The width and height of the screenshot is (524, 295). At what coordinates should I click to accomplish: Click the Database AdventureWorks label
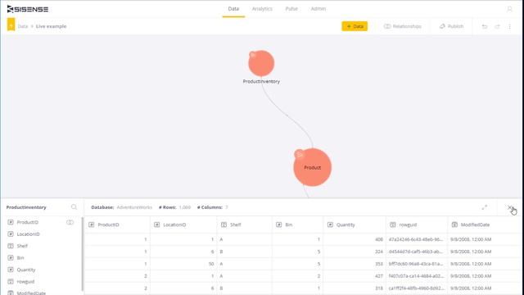tap(121, 207)
